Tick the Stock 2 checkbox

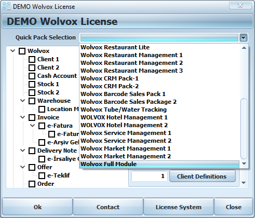(32, 92)
